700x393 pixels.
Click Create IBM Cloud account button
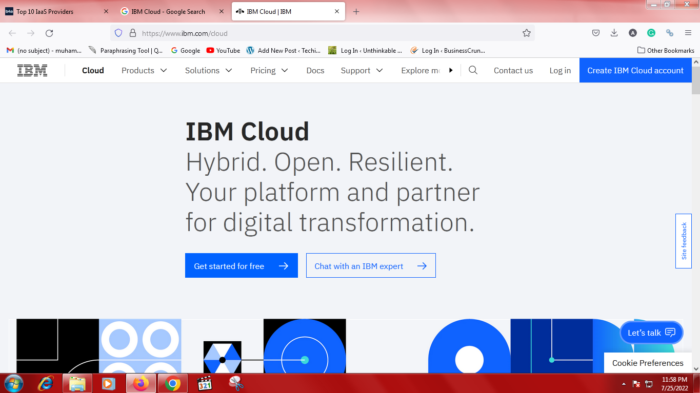click(x=635, y=70)
